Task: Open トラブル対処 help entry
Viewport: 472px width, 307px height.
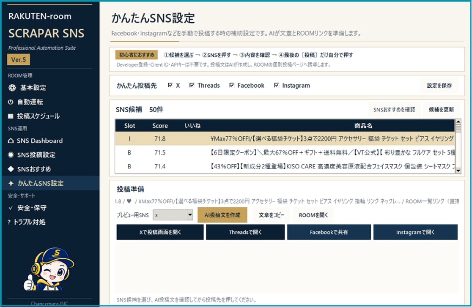Action: (x=50, y=222)
